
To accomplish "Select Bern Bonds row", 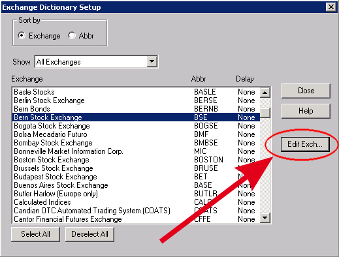I will (x=137, y=109).
